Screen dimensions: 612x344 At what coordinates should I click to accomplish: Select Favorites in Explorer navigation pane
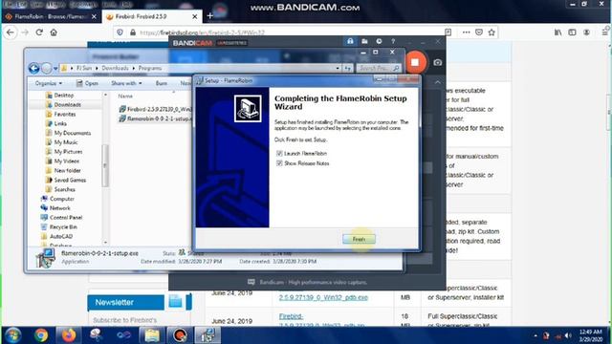click(x=64, y=115)
